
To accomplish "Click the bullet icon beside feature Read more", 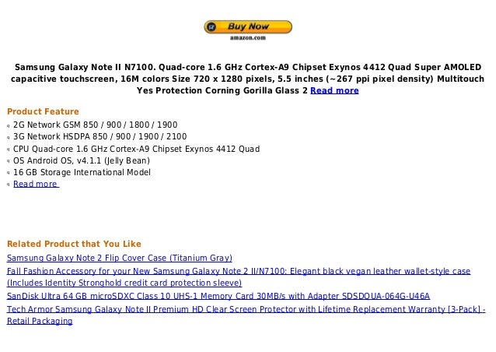I will [9, 185].
